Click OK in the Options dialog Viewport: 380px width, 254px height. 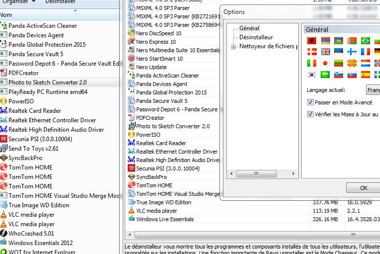pos(363,187)
